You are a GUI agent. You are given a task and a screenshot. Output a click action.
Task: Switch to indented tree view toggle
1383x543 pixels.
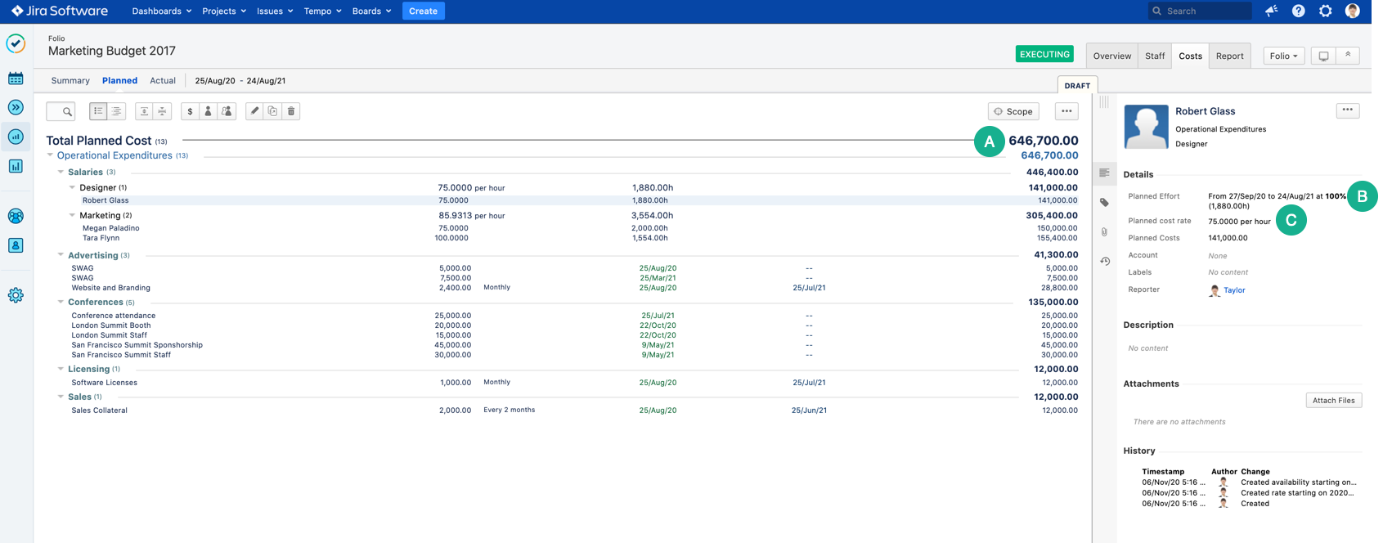[117, 111]
